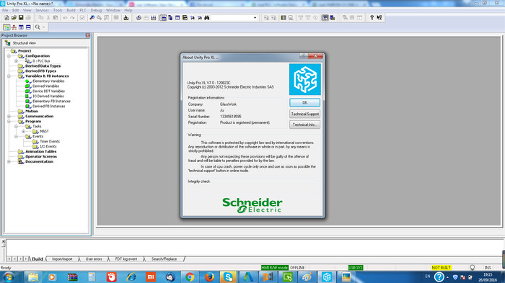Click the Technical Support button
Screen dimensions: 505x283
pos(304,114)
